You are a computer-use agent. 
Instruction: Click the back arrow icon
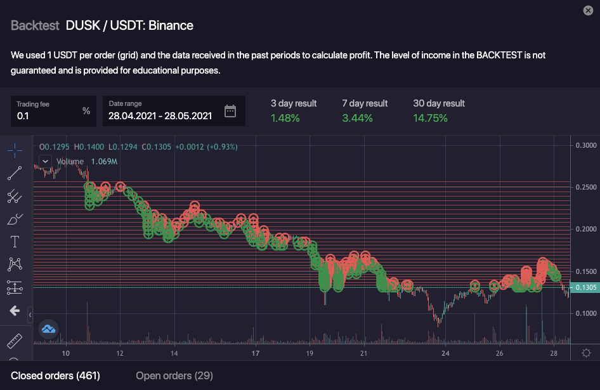click(x=15, y=311)
